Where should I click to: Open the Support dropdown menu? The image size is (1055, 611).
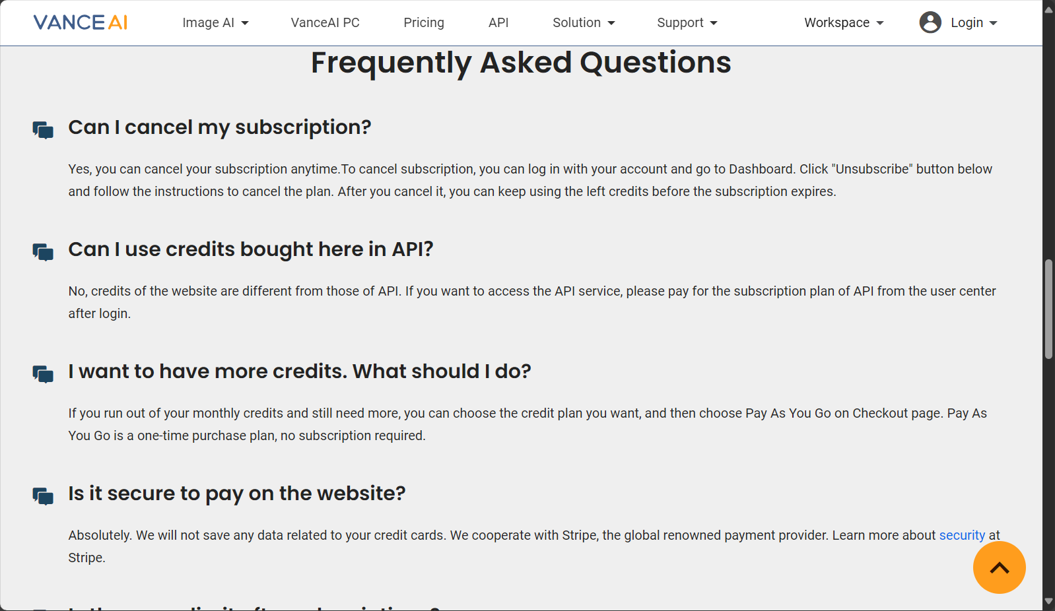point(687,22)
